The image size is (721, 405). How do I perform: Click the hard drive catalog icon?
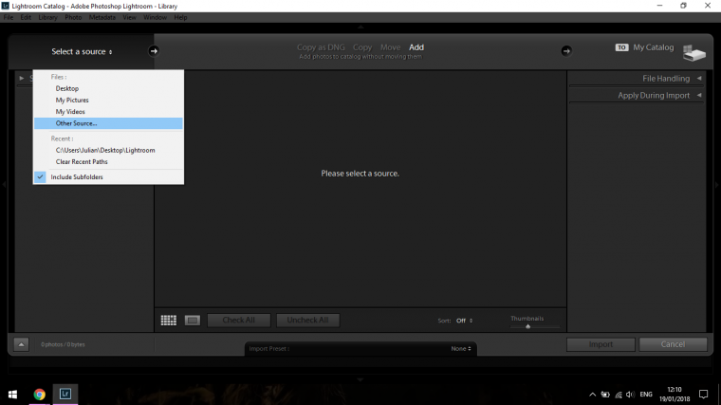pyautogui.click(x=693, y=52)
